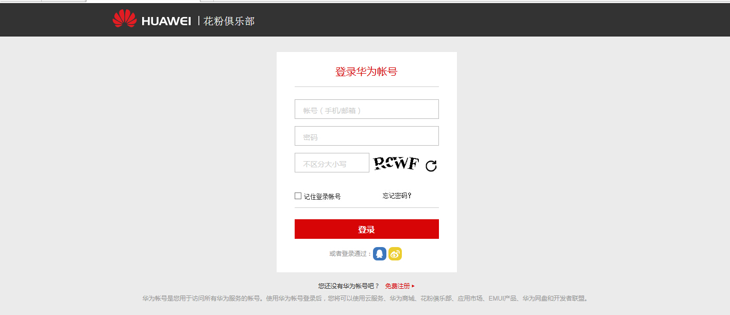
Task: Click the footer 华为帐号 description paragraph
Action: (x=366, y=298)
